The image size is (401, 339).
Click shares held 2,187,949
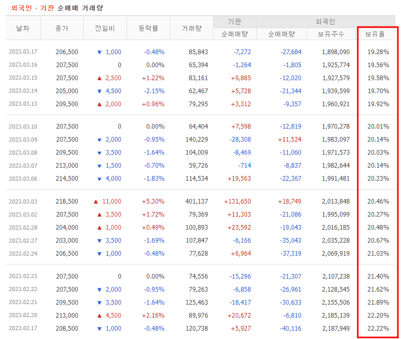[x=336, y=329]
